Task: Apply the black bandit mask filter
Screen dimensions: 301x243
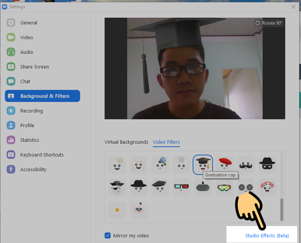Action: pos(268,164)
